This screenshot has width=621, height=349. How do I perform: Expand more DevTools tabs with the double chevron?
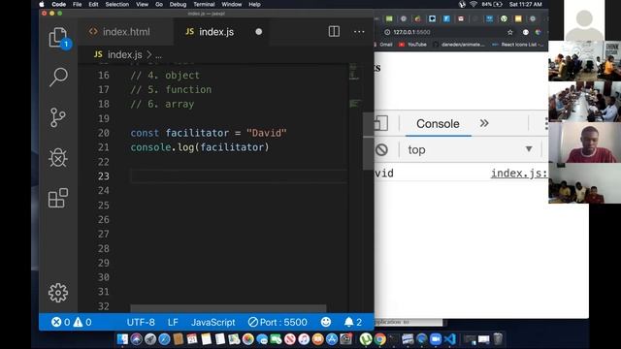click(484, 123)
